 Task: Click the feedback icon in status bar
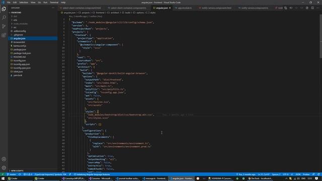pos(313,174)
